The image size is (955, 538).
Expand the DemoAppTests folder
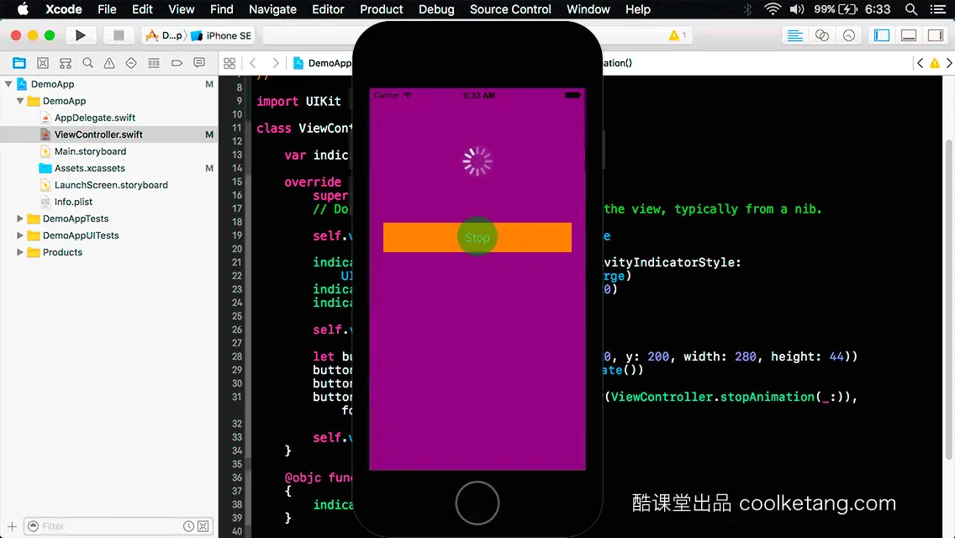coord(20,218)
